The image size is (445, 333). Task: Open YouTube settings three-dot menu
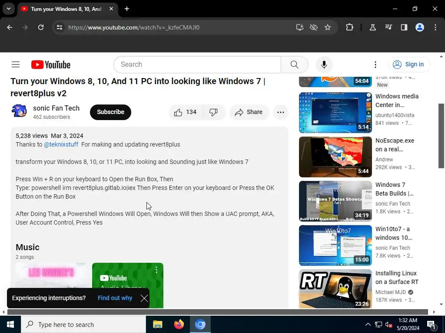tap(375, 65)
